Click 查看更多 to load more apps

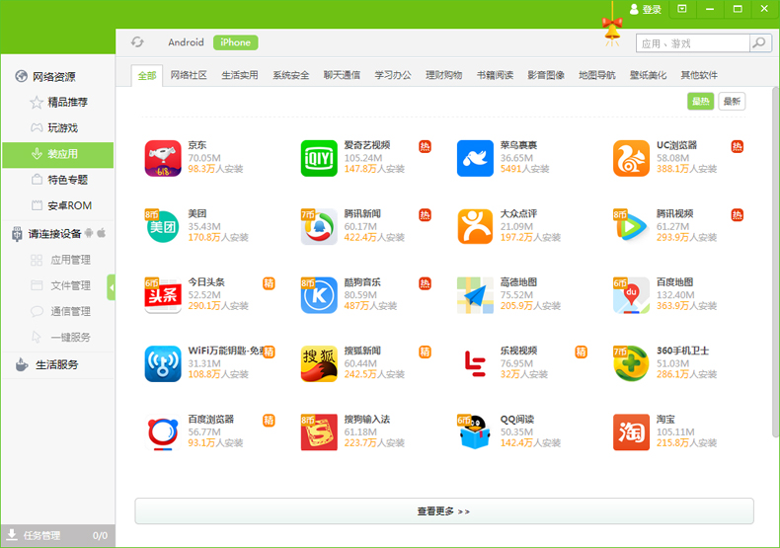pos(443,511)
